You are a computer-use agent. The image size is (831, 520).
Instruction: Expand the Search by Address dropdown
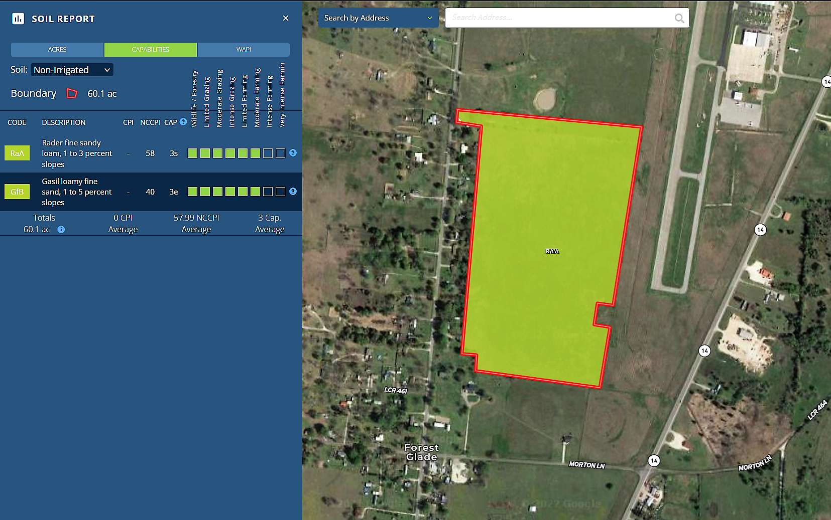(x=378, y=18)
